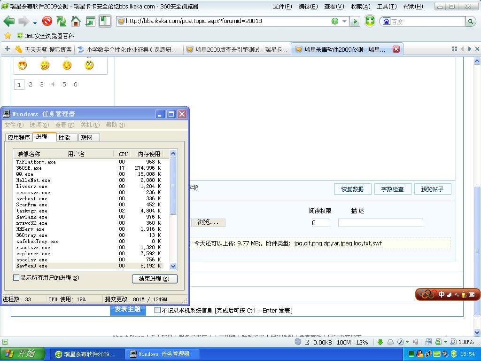
Task: Click the 阅读权限 input field
Action: pyautogui.click(x=320, y=222)
